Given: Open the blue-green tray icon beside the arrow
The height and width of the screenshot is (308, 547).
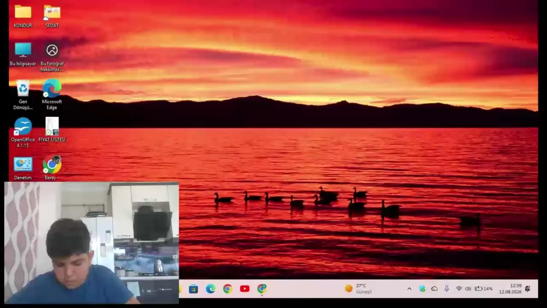Looking at the screenshot, I should pos(422,289).
